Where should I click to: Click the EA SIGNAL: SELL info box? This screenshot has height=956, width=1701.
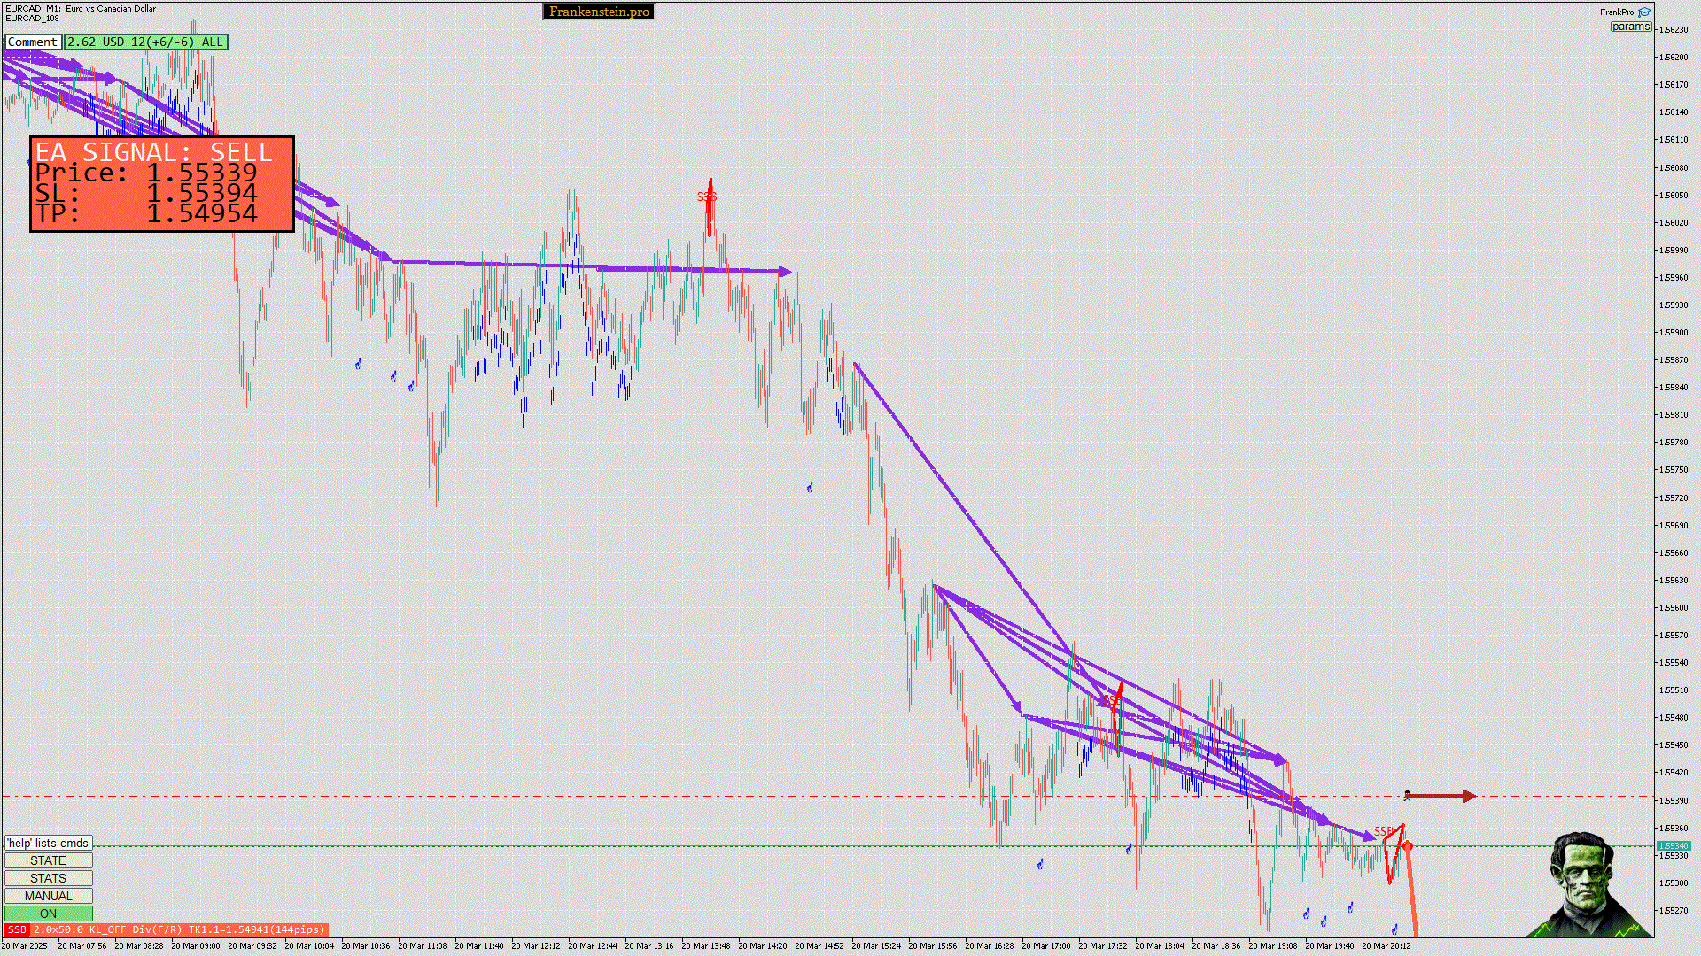point(162,183)
